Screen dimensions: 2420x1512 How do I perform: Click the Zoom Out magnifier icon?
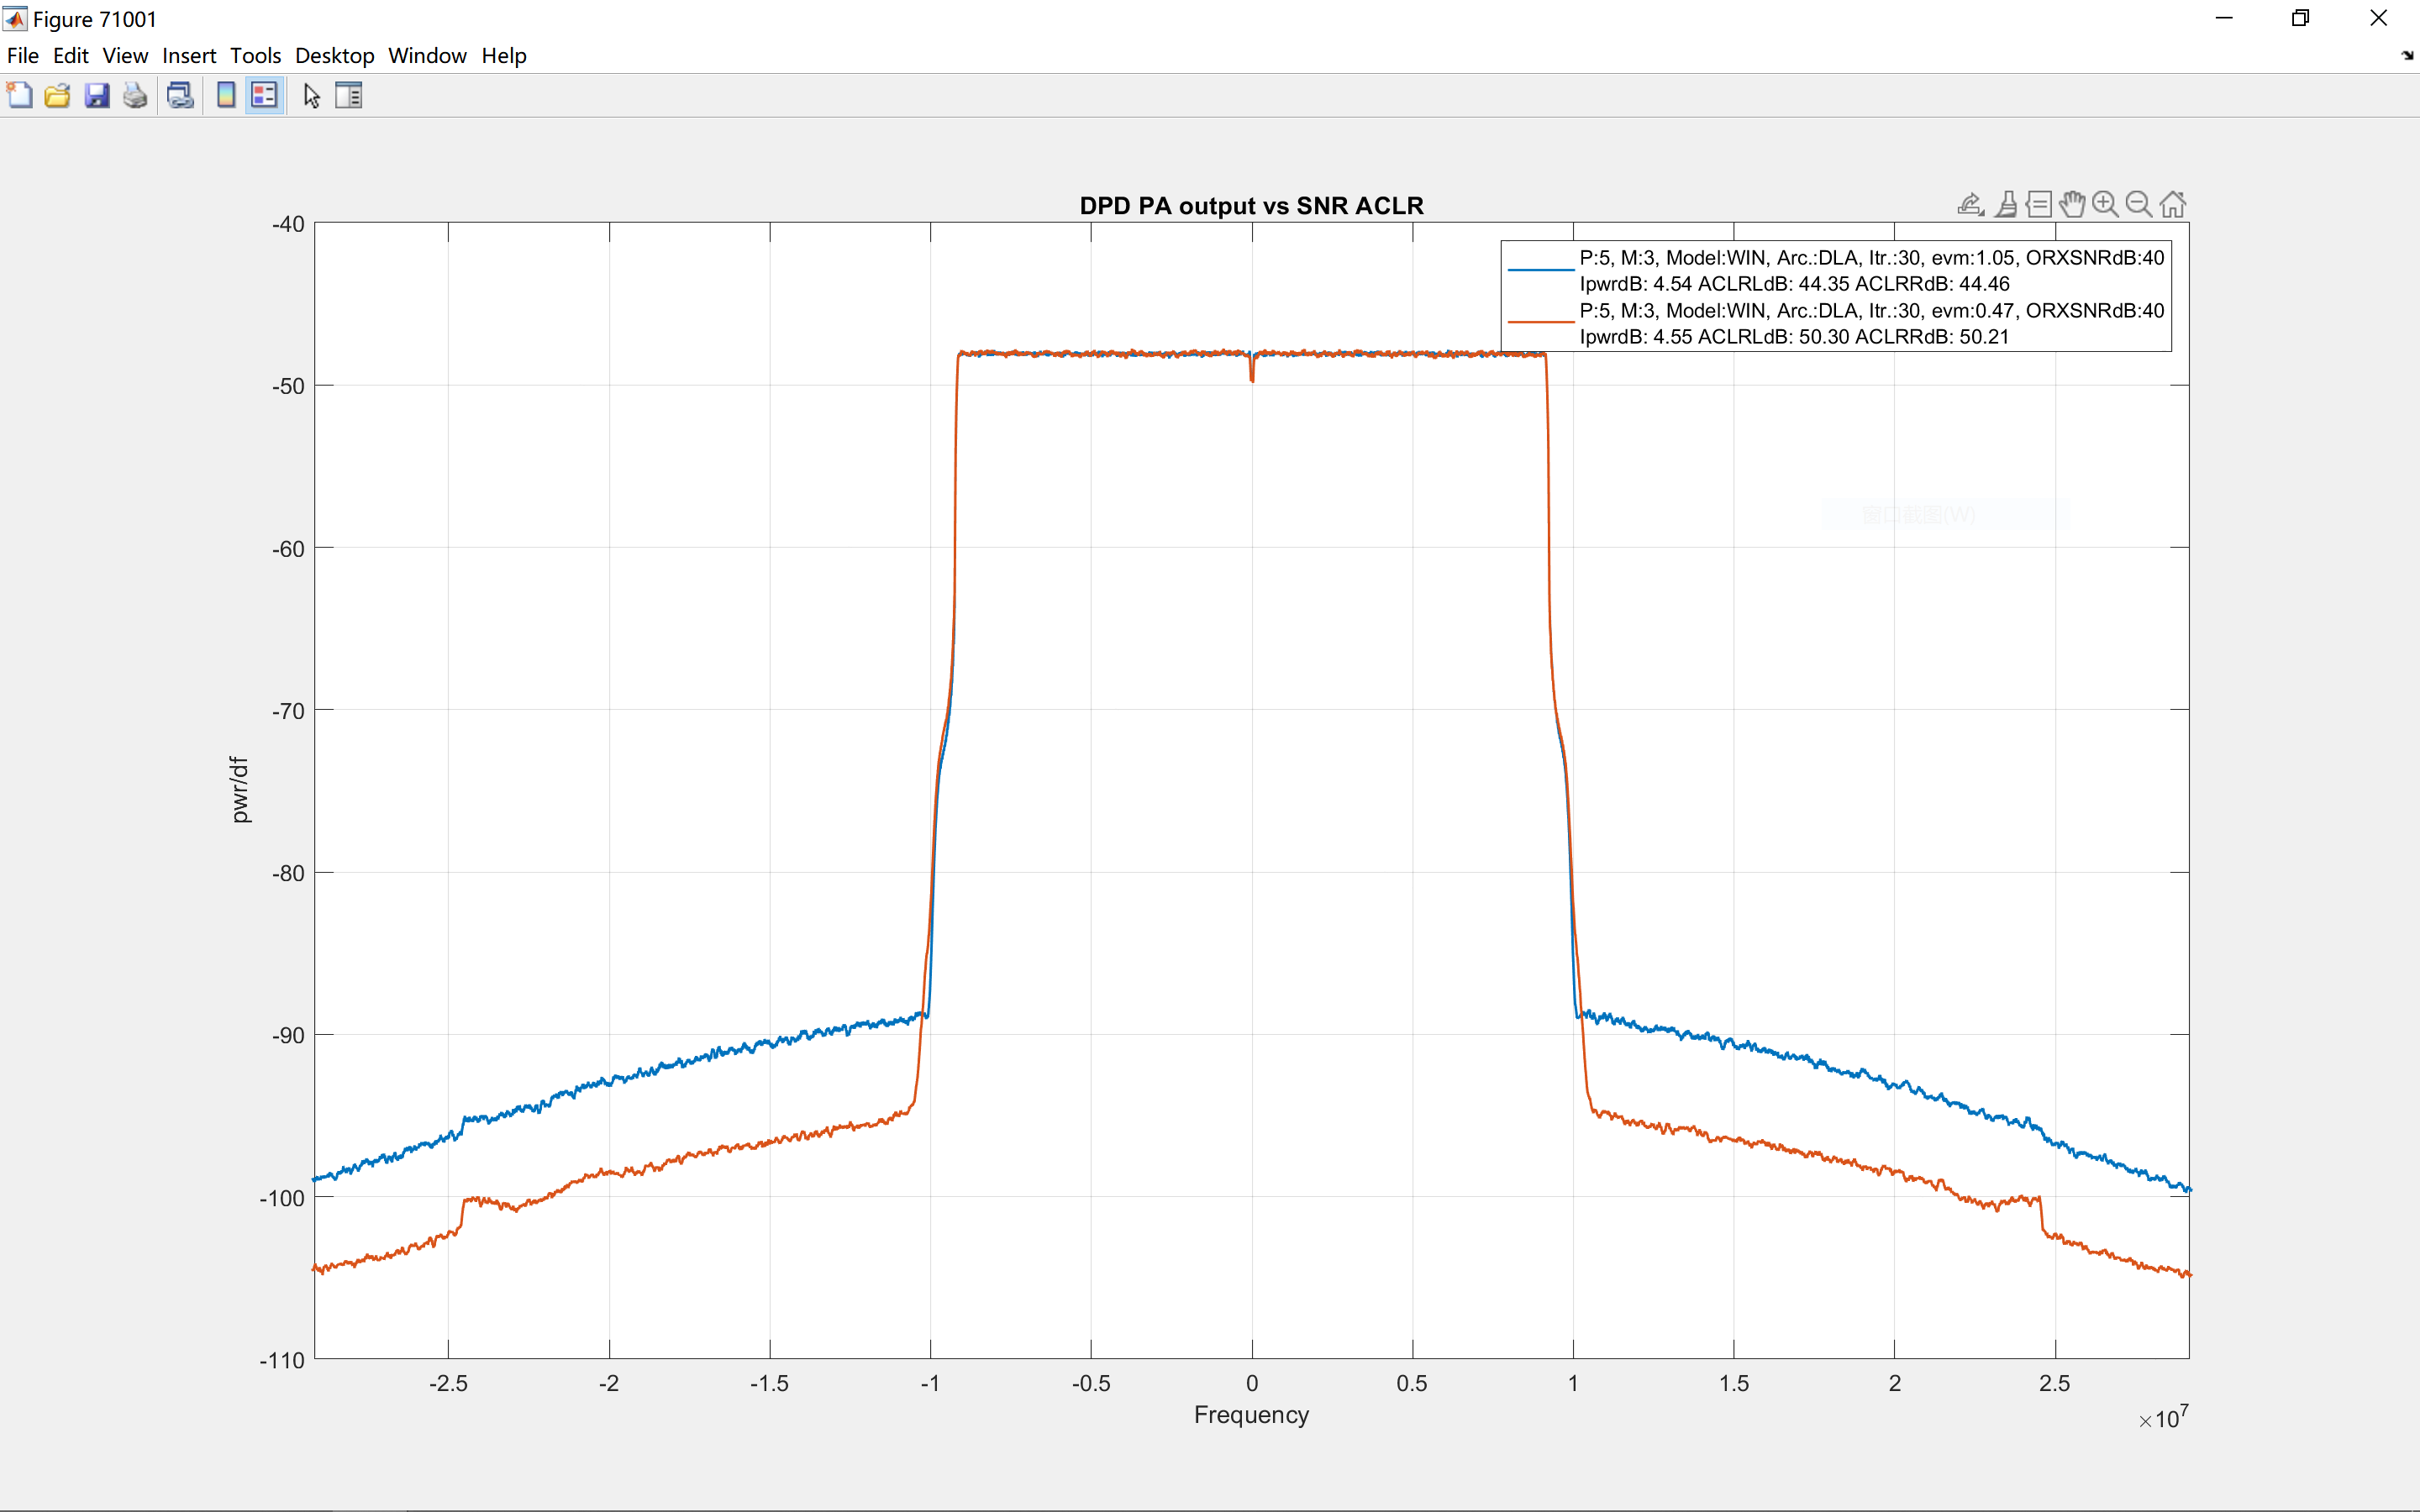(2138, 204)
